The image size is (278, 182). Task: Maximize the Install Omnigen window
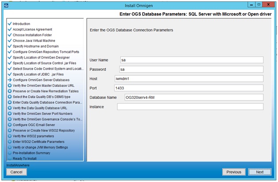[259, 4]
